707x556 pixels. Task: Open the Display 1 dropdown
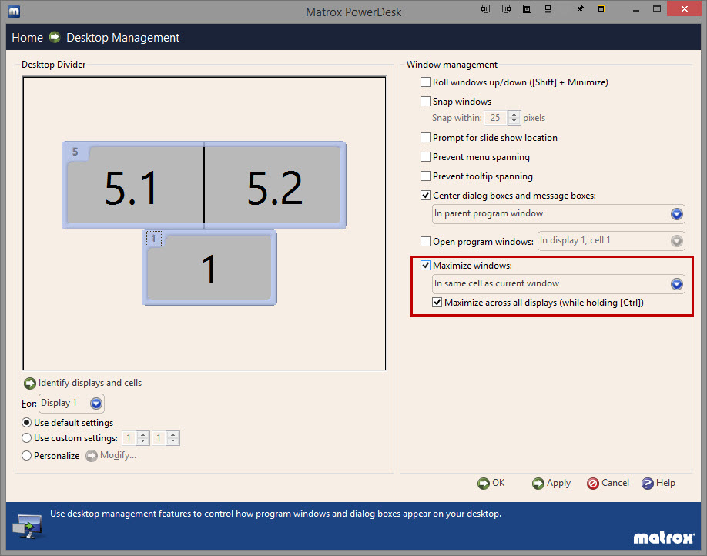tap(95, 404)
